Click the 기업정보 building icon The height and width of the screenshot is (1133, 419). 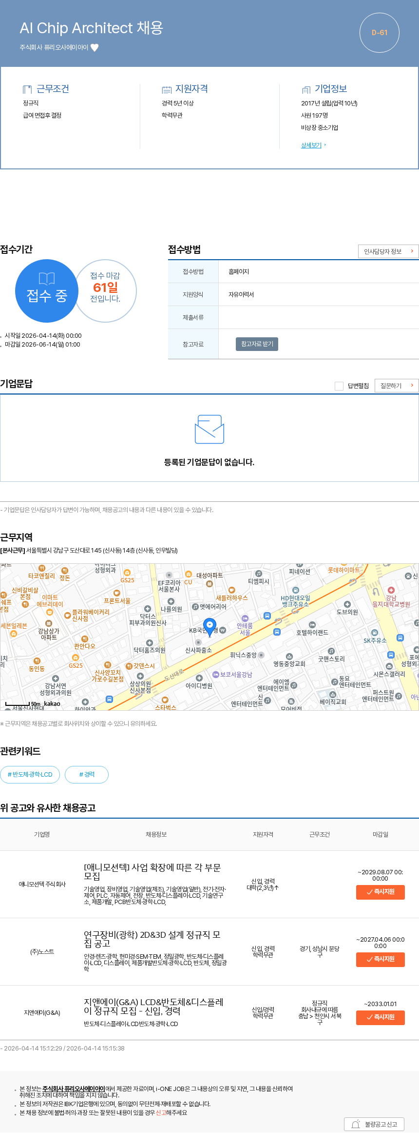click(x=306, y=89)
